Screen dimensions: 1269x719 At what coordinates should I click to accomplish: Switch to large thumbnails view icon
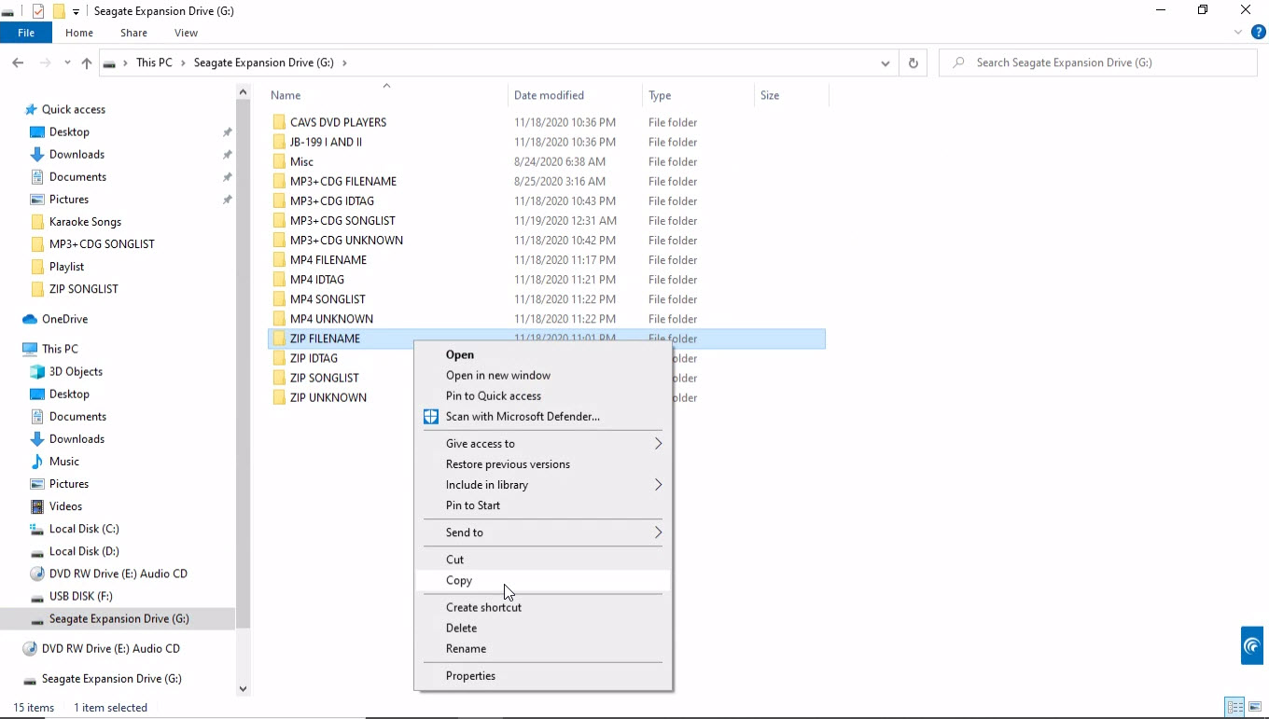pos(1255,707)
